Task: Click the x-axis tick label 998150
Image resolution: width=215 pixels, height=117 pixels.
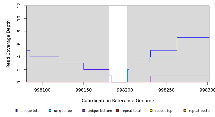Action: 84,90
